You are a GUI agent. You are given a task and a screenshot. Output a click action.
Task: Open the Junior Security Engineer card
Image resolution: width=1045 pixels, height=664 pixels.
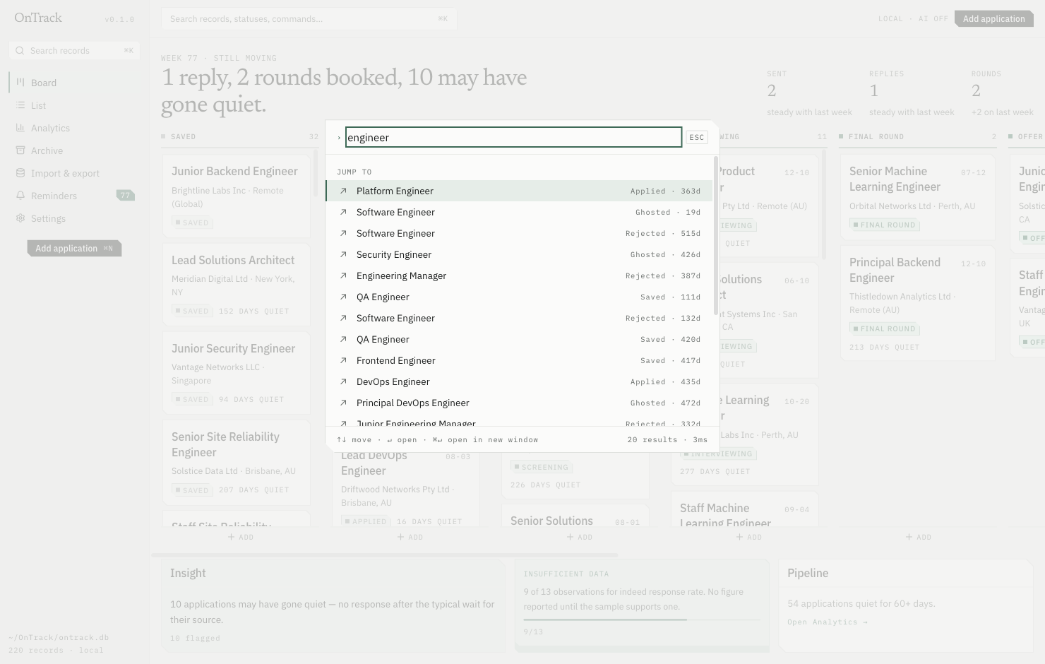tap(237, 373)
